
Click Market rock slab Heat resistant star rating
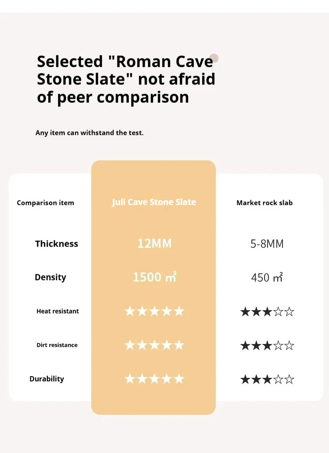[267, 312]
